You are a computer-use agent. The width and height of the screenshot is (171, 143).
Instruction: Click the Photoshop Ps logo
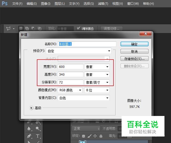point(5,3)
